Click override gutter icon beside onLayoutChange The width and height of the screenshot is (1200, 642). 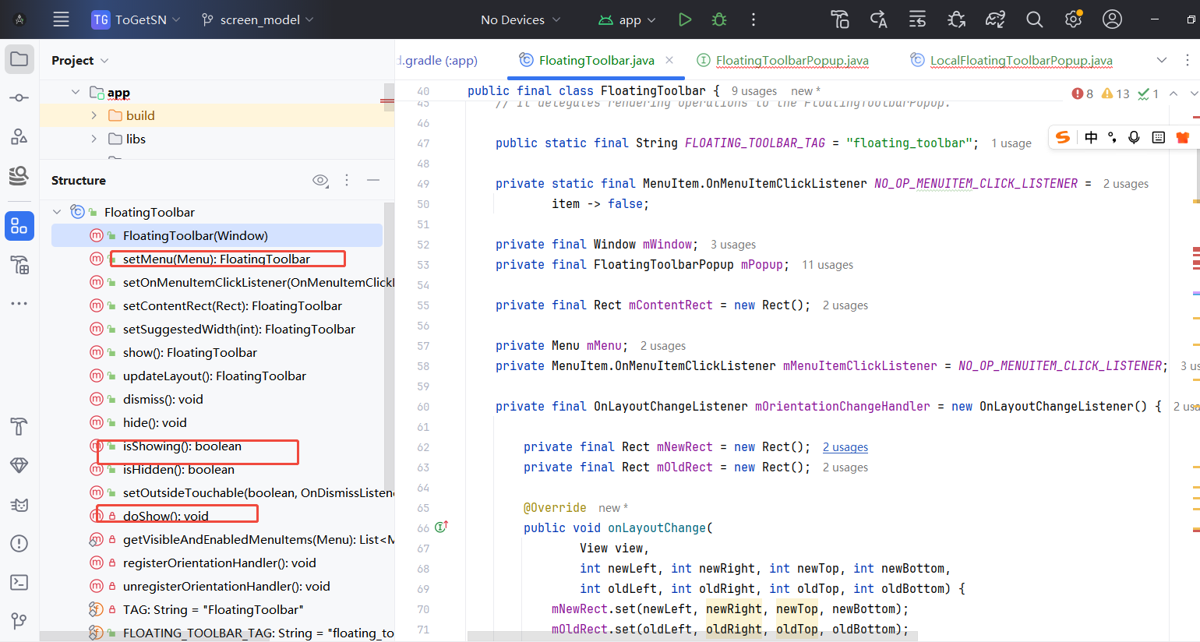[441, 527]
